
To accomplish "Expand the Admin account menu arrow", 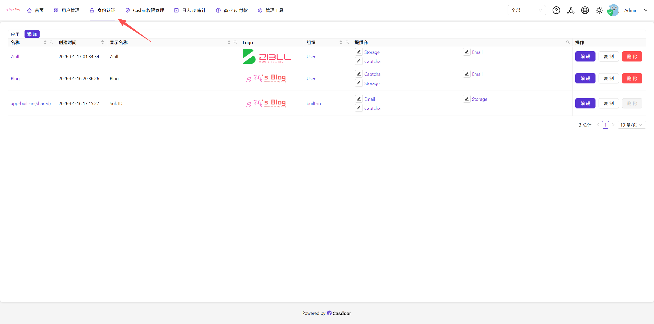I will click(646, 10).
